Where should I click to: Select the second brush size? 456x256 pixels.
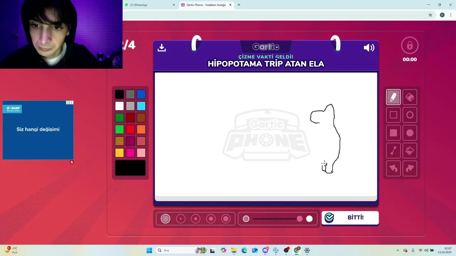point(181,219)
